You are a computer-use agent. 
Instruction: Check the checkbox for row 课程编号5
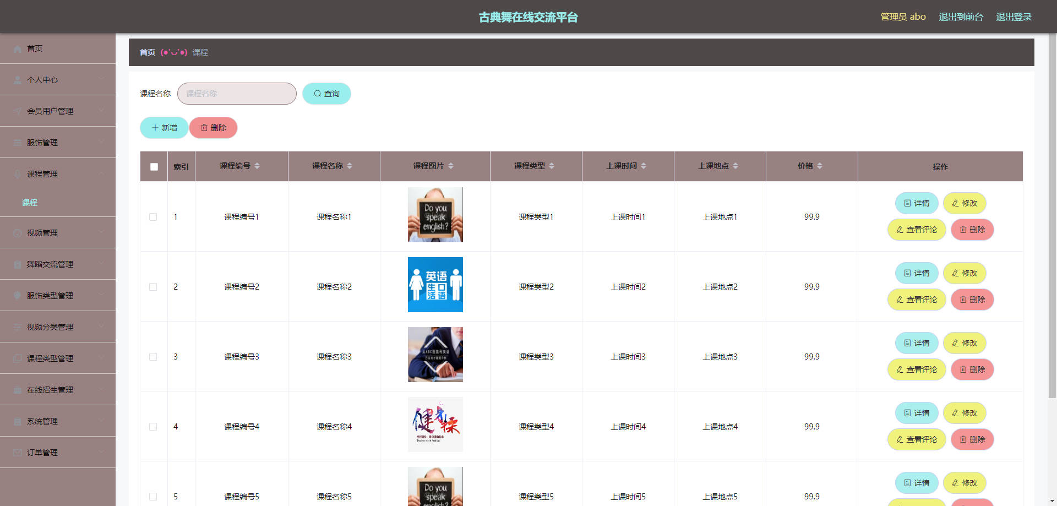coord(153,497)
